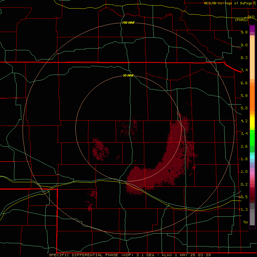
Task: Click the [PHAS] units label
Action: click(x=241, y=20)
